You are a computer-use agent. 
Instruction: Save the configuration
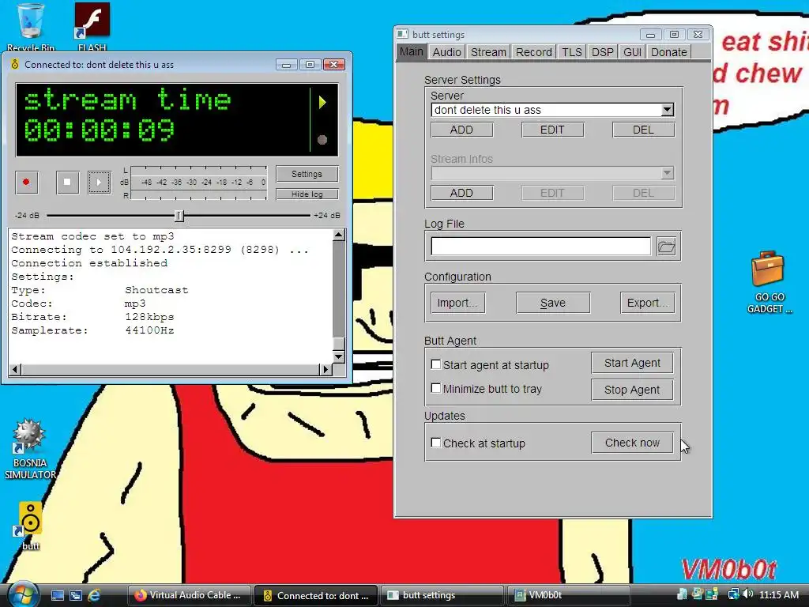553,303
